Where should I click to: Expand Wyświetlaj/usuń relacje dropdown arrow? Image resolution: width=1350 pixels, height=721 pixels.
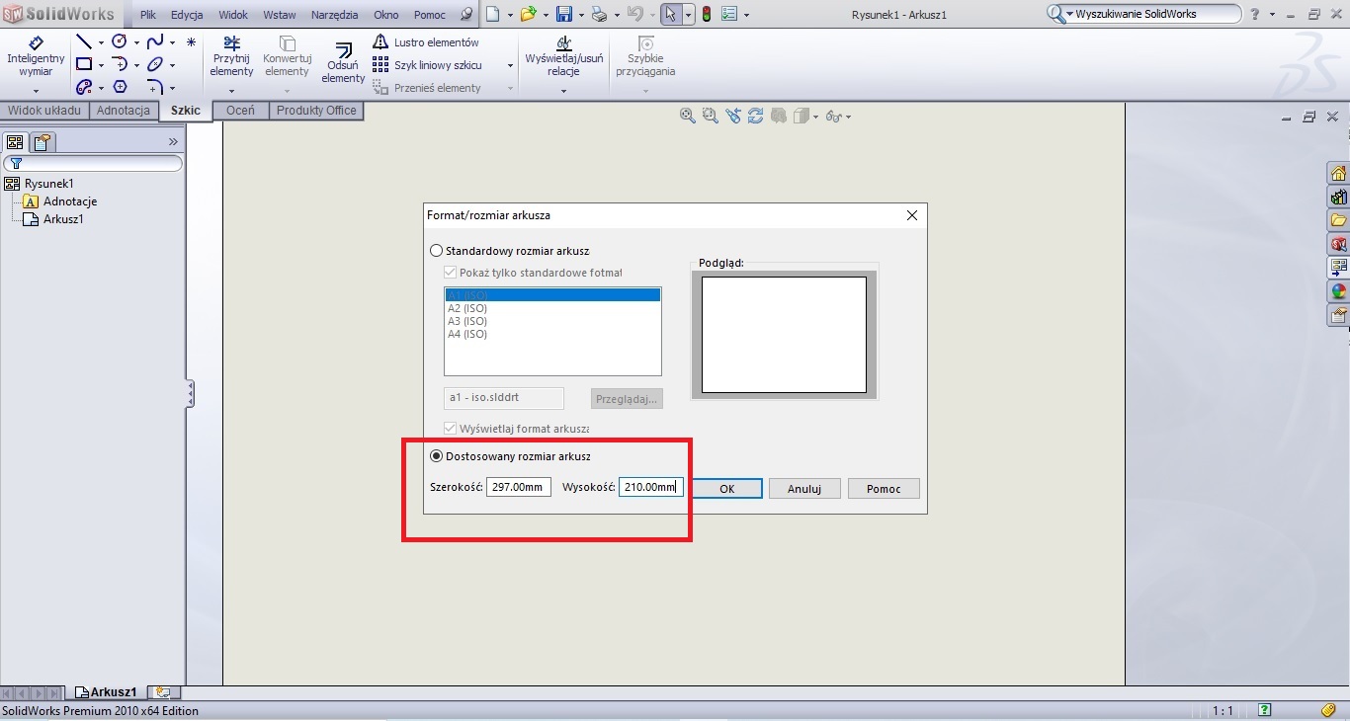click(x=563, y=91)
